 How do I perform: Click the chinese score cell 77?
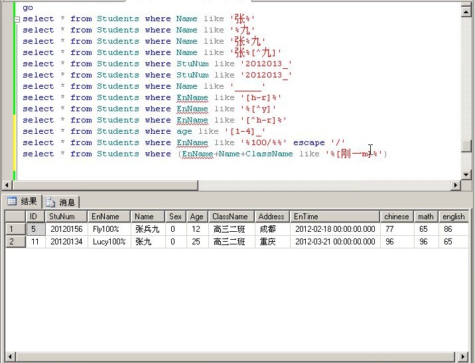pos(397,229)
